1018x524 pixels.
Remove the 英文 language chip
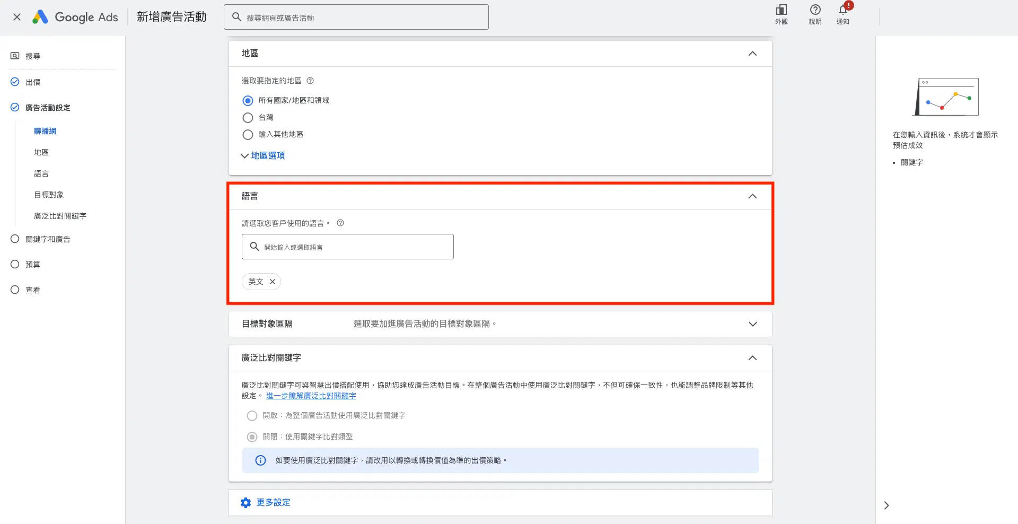click(x=273, y=282)
